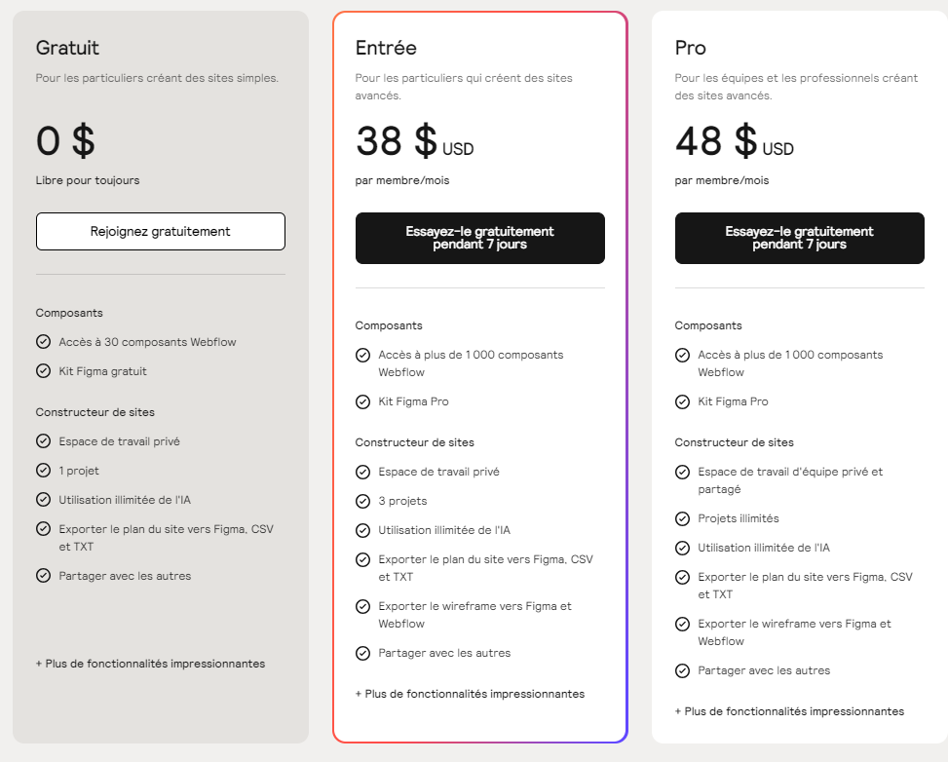Click the 'Entrée' plan heading
The image size is (948, 762).
pos(386,48)
